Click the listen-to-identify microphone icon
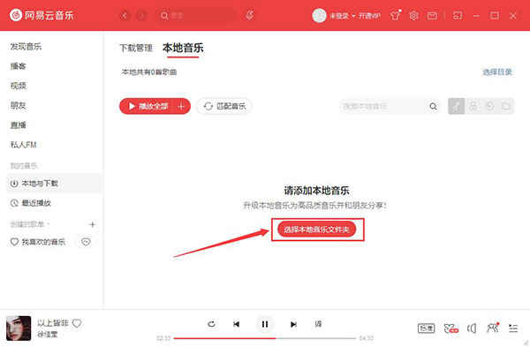 (x=250, y=15)
